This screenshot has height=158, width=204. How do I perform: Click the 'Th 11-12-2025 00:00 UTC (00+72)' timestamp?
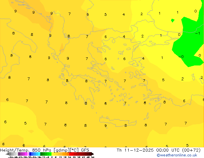[158, 150]
